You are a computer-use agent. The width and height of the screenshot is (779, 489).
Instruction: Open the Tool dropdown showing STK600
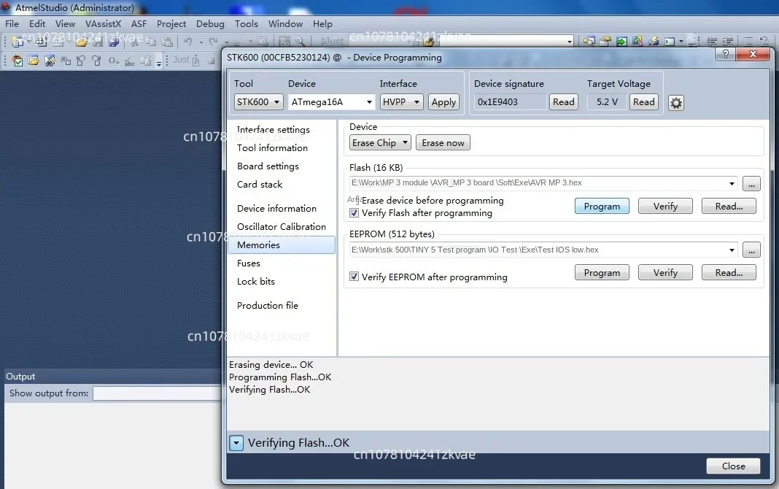pos(259,102)
